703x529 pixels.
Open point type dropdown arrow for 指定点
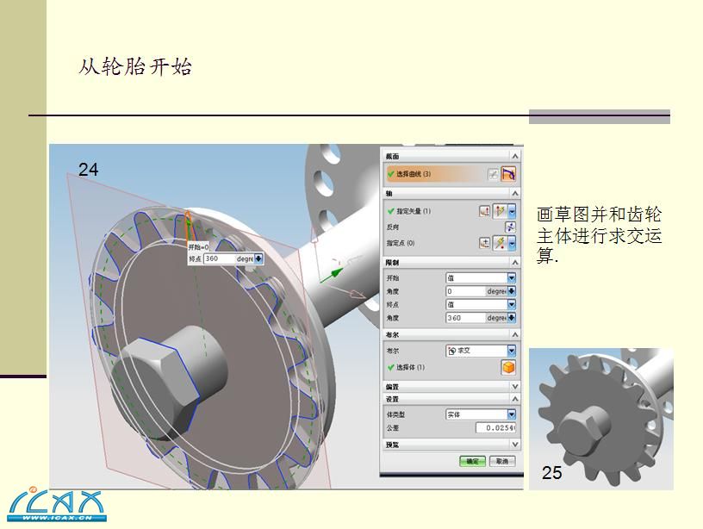(x=512, y=243)
